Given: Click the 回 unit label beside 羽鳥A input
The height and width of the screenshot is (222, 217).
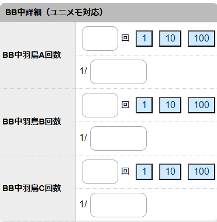Looking at the screenshot, I should (x=125, y=38).
